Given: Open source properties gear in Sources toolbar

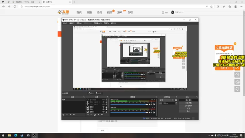Looking at the screenshot, I should click(x=95, y=115).
